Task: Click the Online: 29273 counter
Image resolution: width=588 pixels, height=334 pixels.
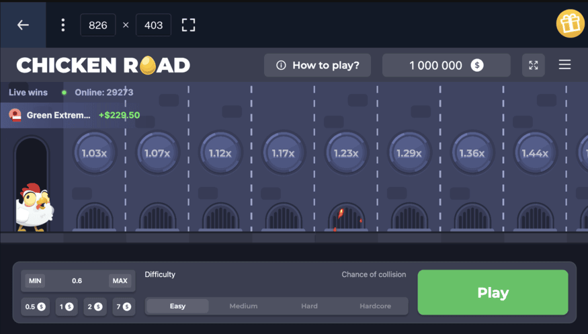Action: (x=104, y=92)
